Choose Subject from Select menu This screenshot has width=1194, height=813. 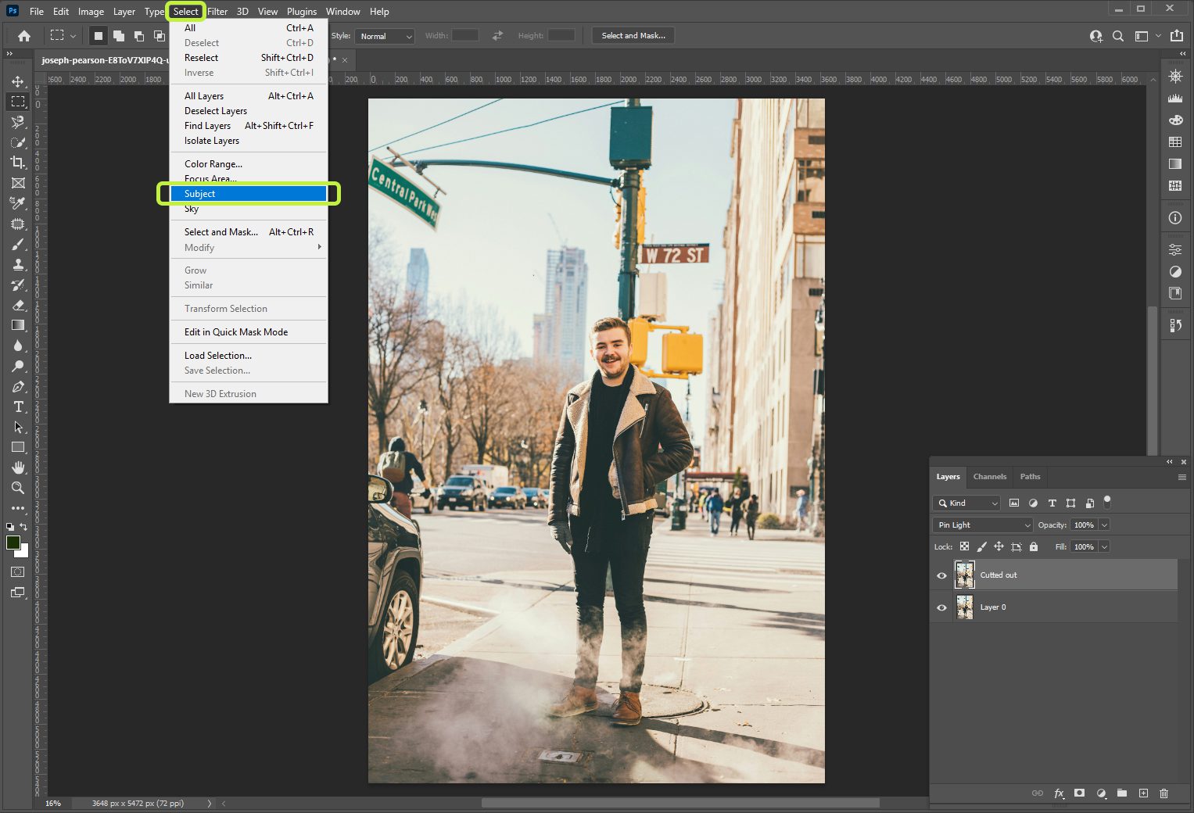point(249,194)
